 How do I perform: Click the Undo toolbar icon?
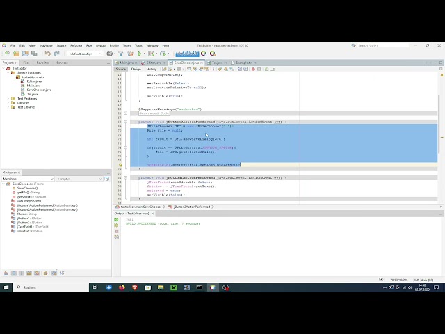pos(47,54)
